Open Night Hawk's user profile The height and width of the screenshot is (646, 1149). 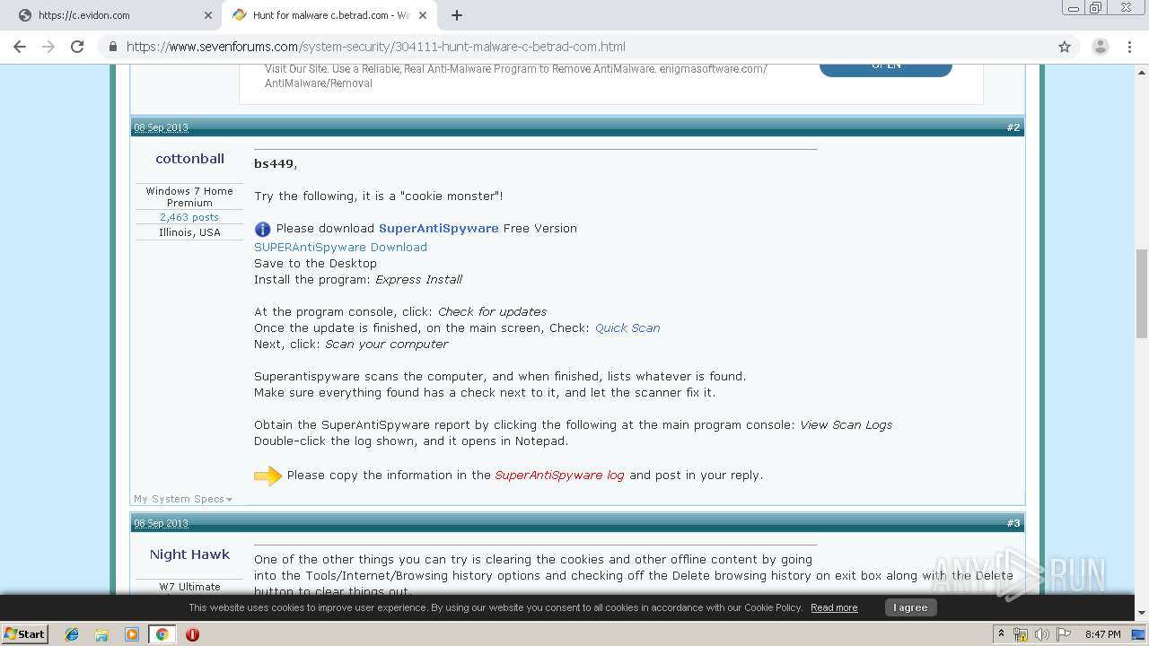coord(189,554)
